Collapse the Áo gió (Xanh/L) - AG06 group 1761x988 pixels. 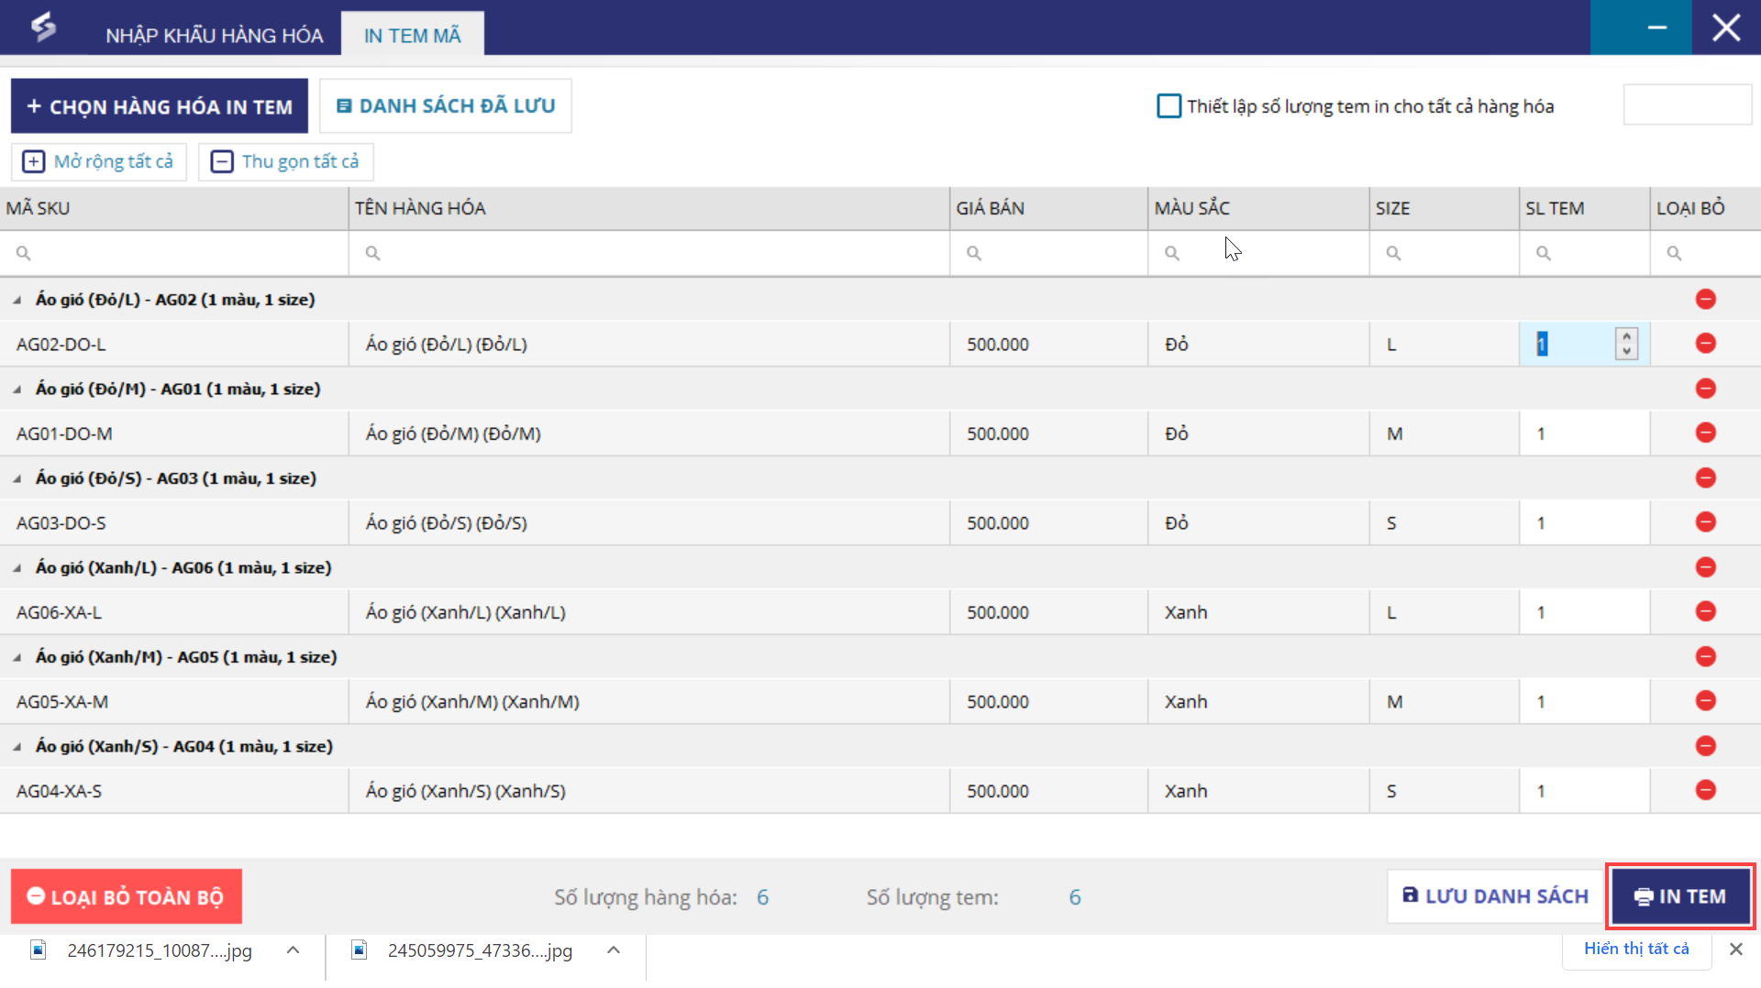(x=17, y=568)
